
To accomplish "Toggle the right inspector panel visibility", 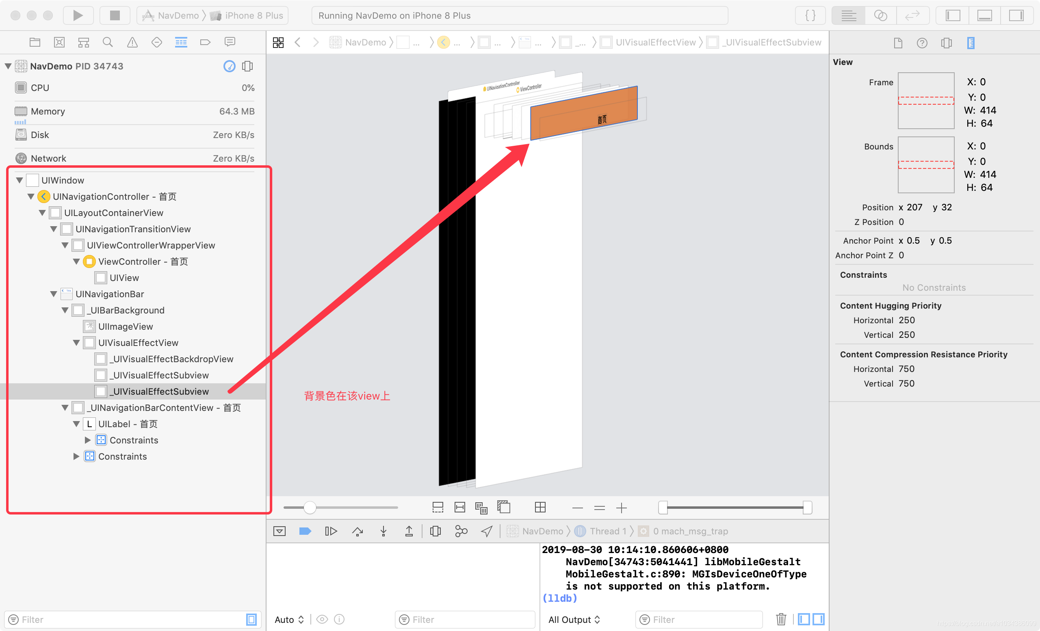I will point(1016,15).
